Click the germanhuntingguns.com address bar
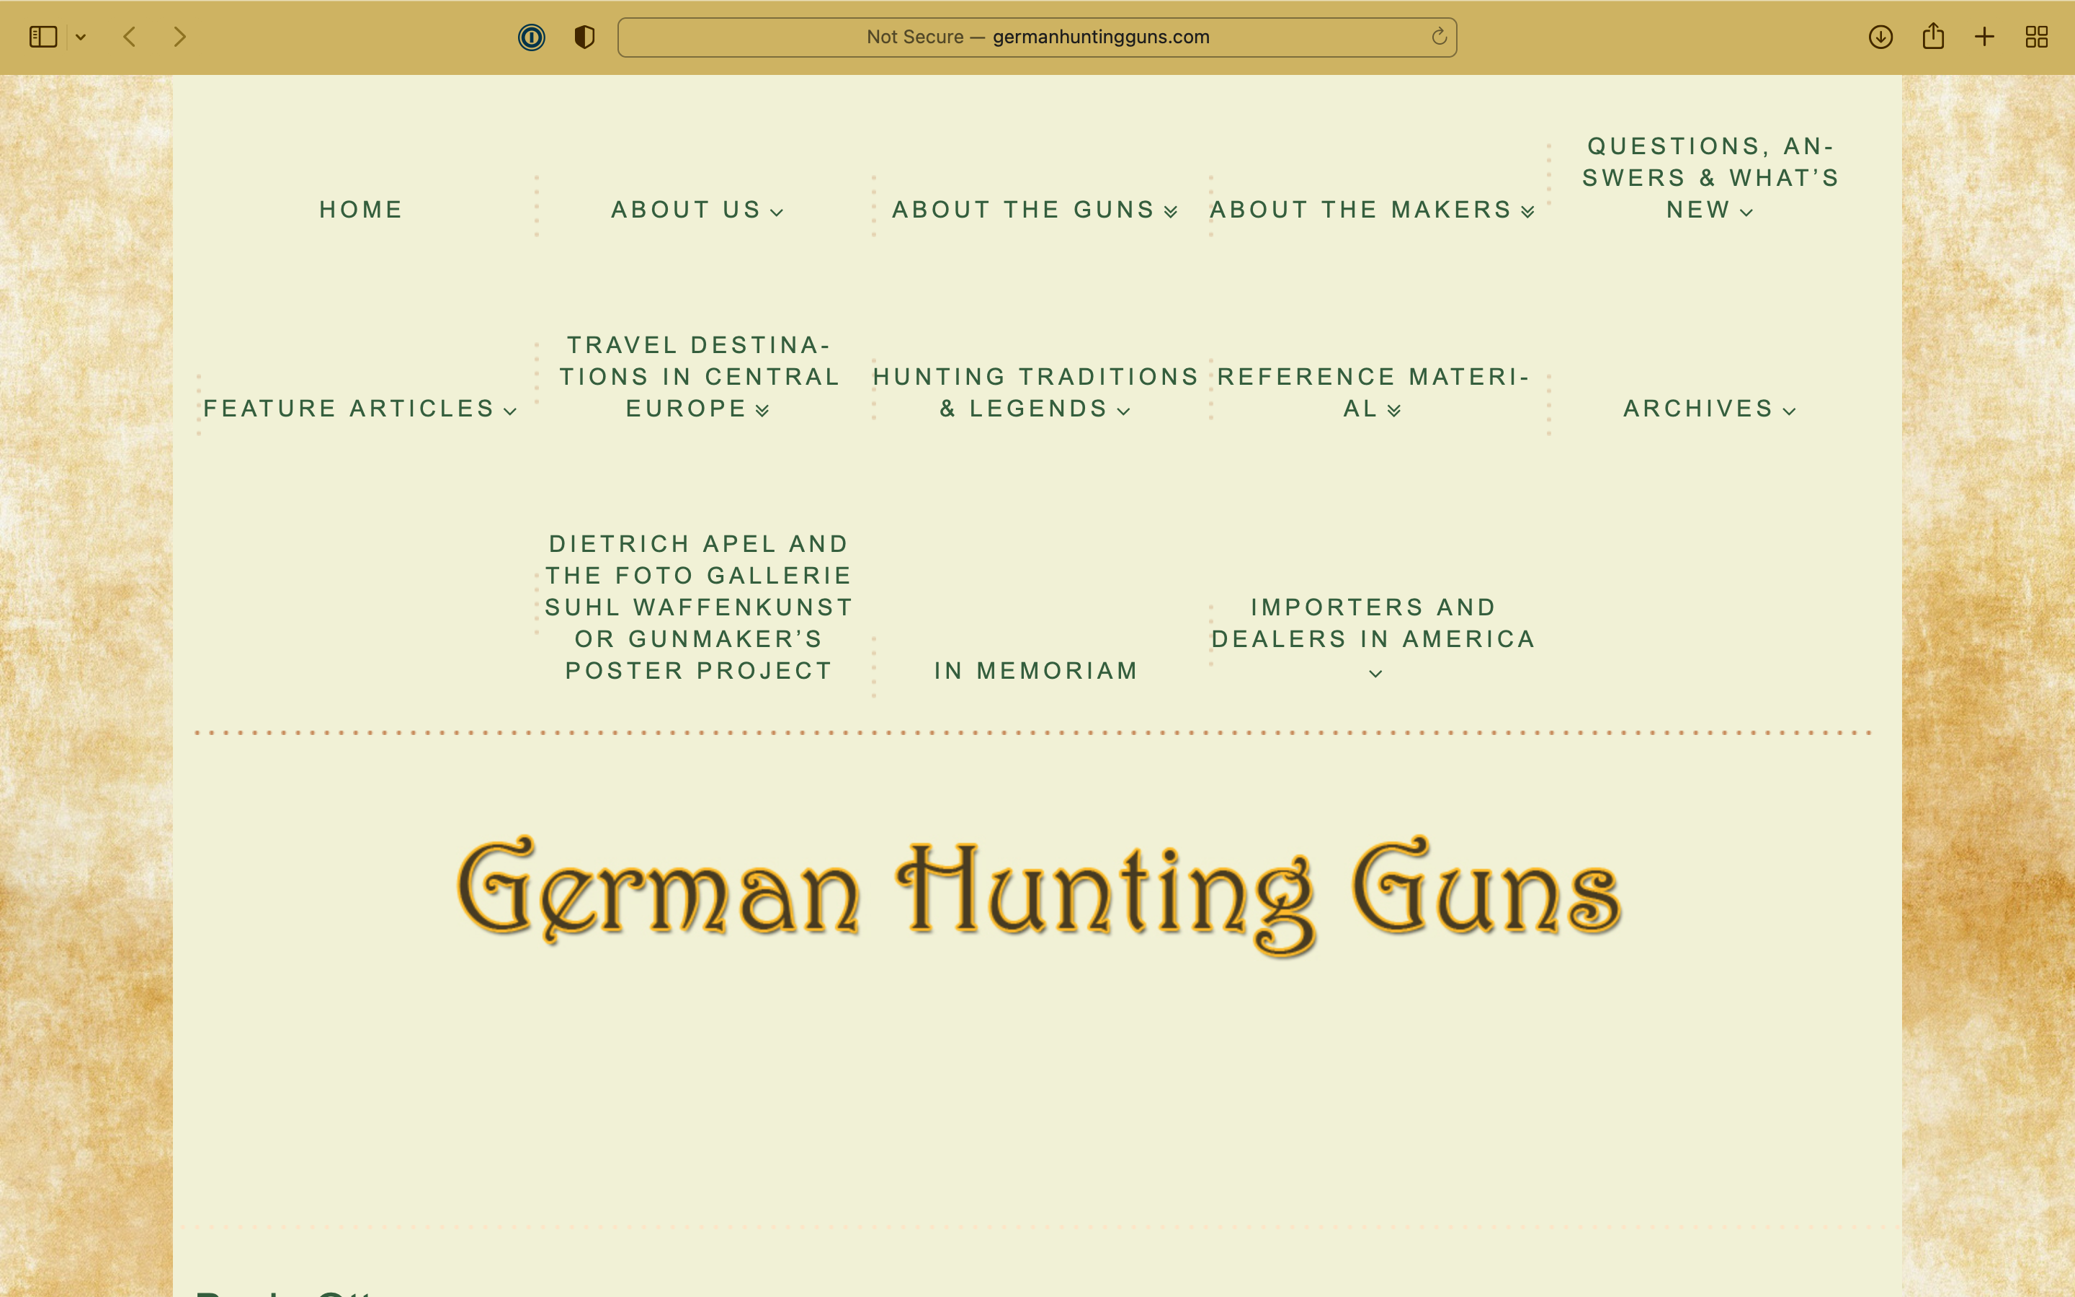The height and width of the screenshot is (1297, 2075). pos(1036,37)
